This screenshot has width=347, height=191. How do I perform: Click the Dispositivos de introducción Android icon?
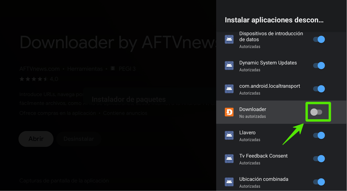tap(229, 39)
